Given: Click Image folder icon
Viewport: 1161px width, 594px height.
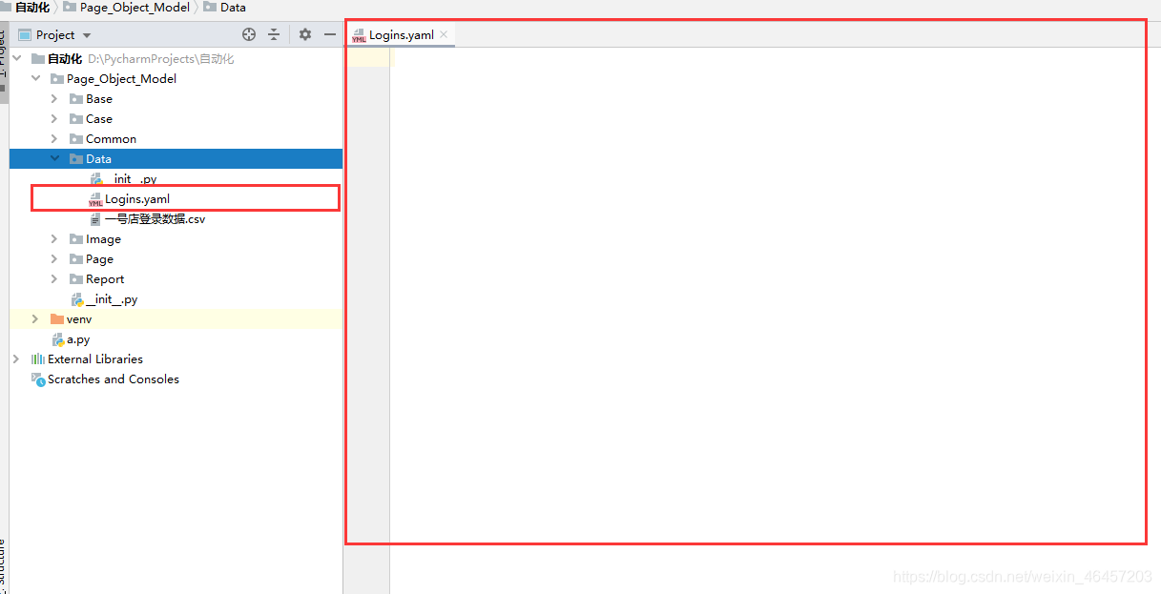Looking at the screenshot, I should pyautogui.click(x=76, y=239).
